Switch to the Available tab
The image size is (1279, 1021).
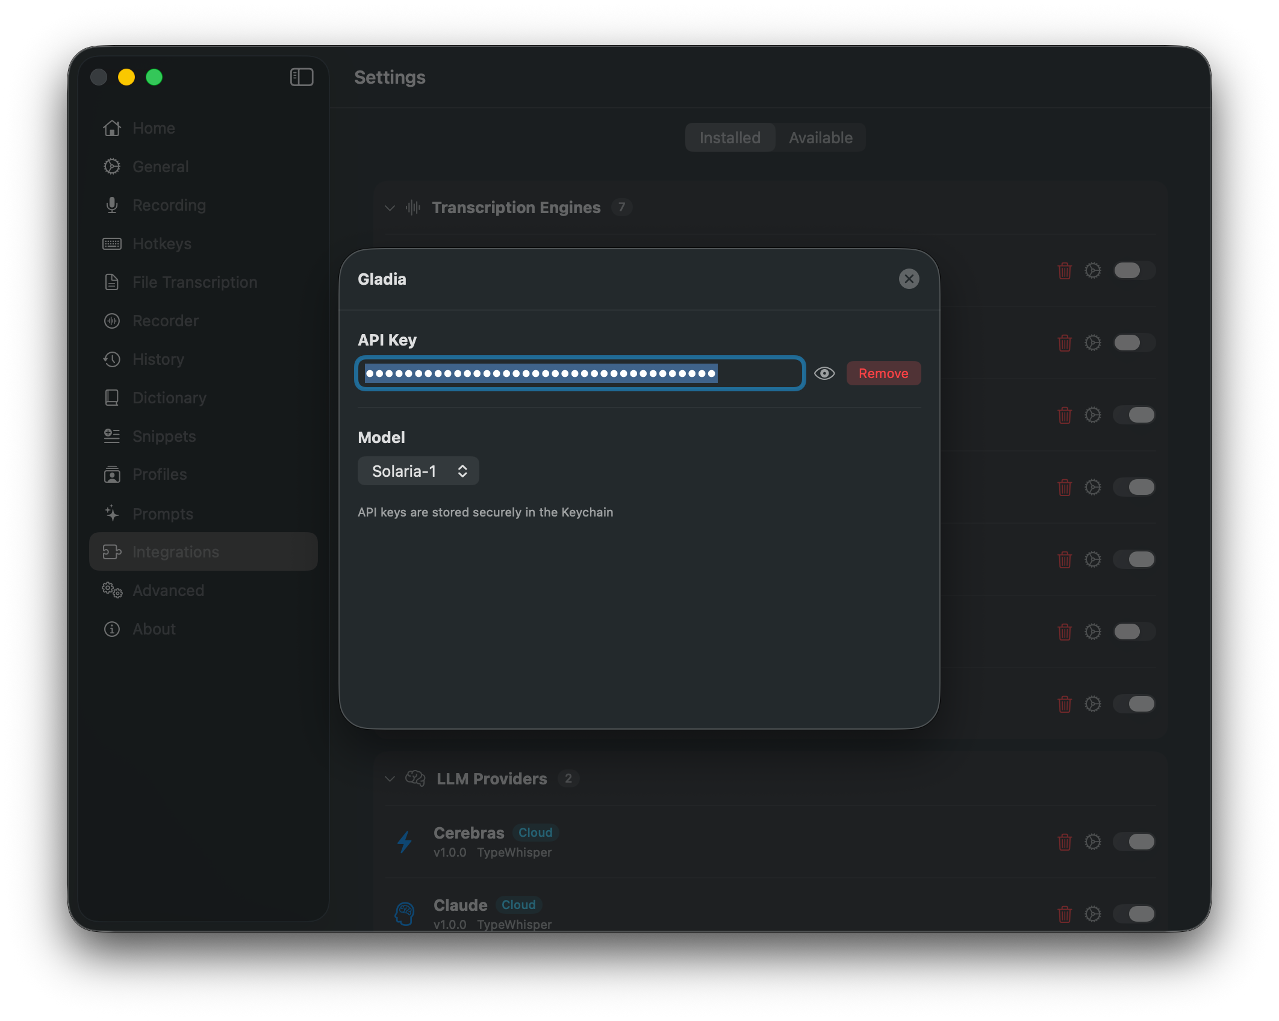click(820, 138)
